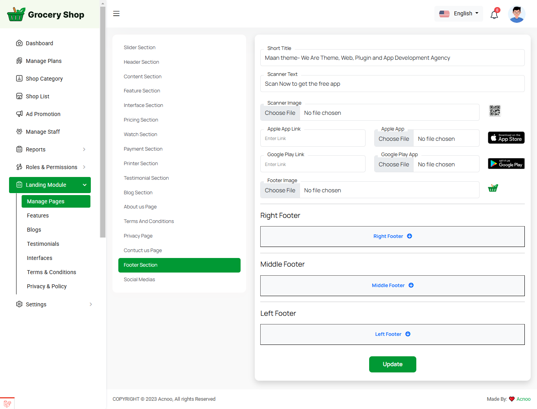Image resolution: width=537 pixels, height=409 pixels.
Task: Expand the Right Footer accordion
Action: click(392, 236)
